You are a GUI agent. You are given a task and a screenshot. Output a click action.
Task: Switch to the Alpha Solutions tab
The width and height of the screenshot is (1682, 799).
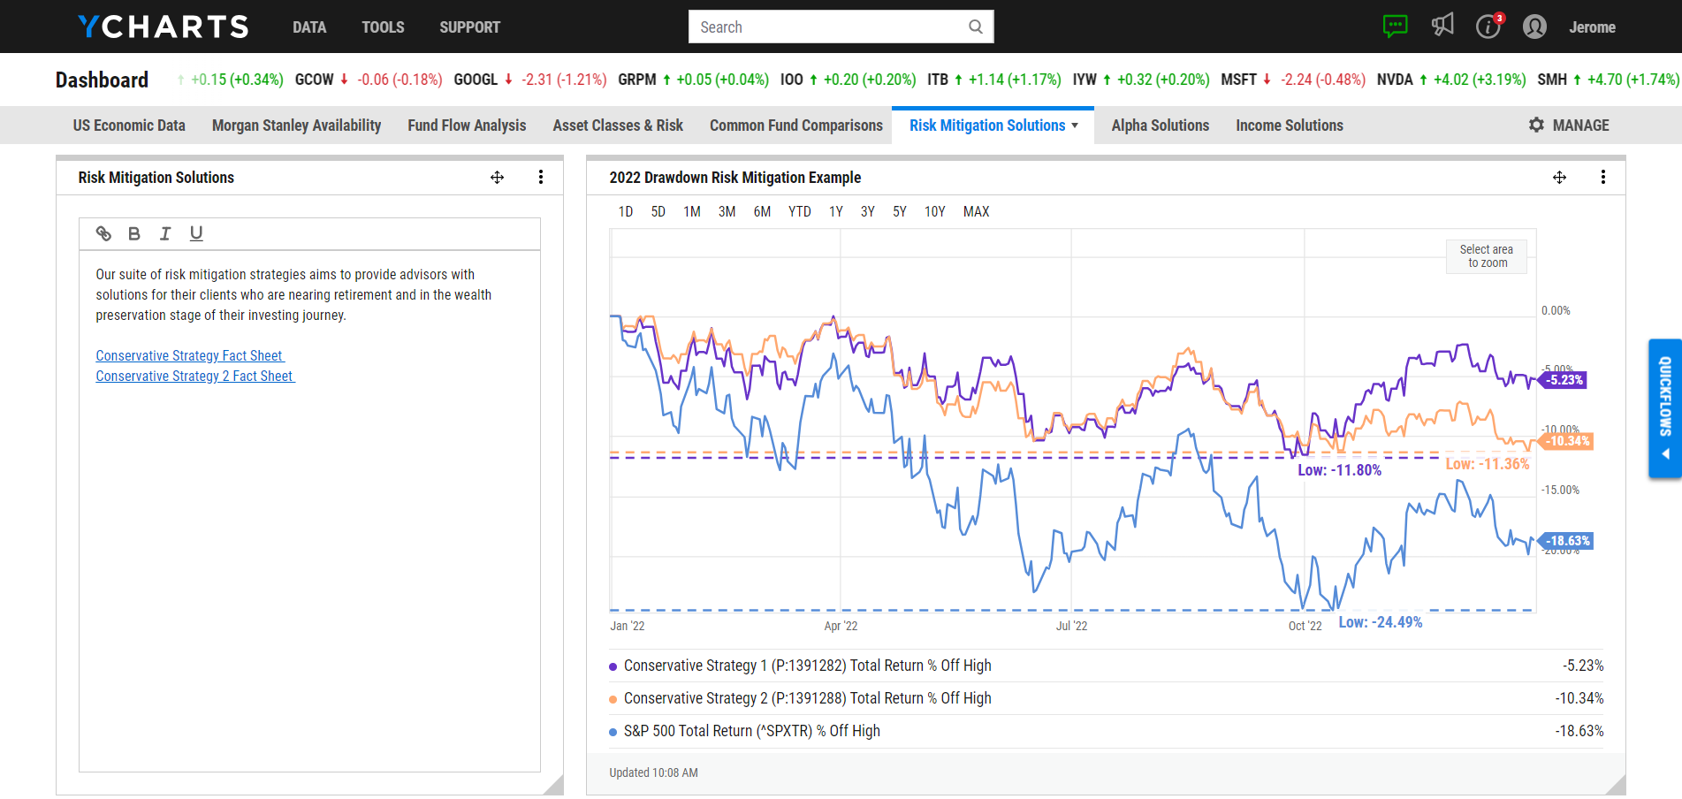coord(1160,125)
